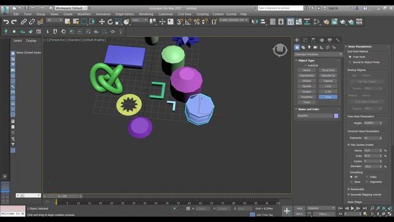The width and height of the screenshot is (394, 222).
Task: Open the Material Editor teapot sphere icon
Action: point(326,22)
